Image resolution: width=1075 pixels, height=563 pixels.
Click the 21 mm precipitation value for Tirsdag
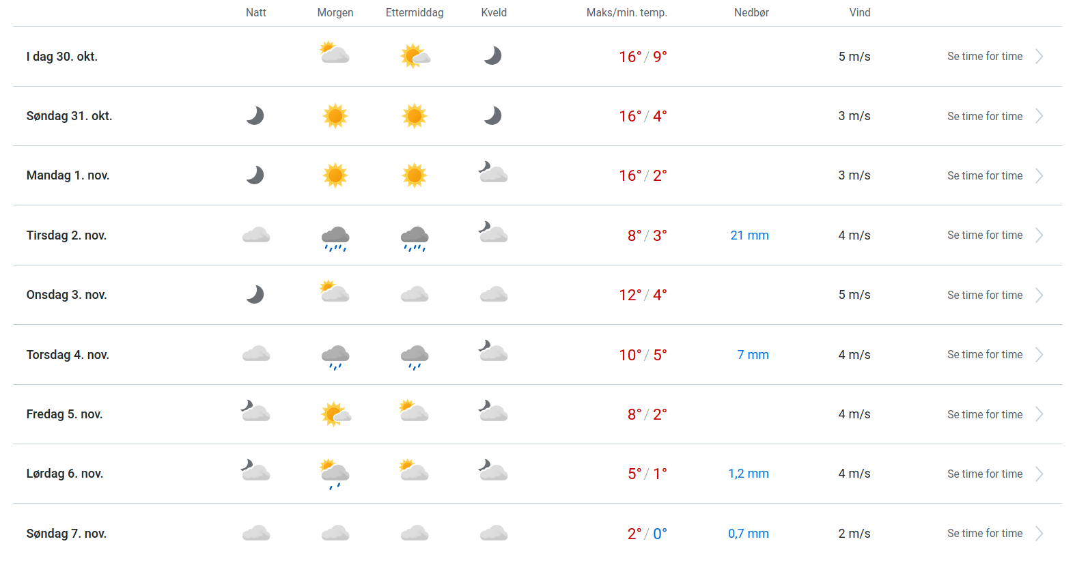pos(749,235)
